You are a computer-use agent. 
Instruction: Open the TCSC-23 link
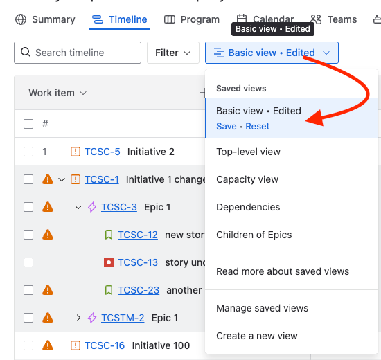[x=139, y=290]
